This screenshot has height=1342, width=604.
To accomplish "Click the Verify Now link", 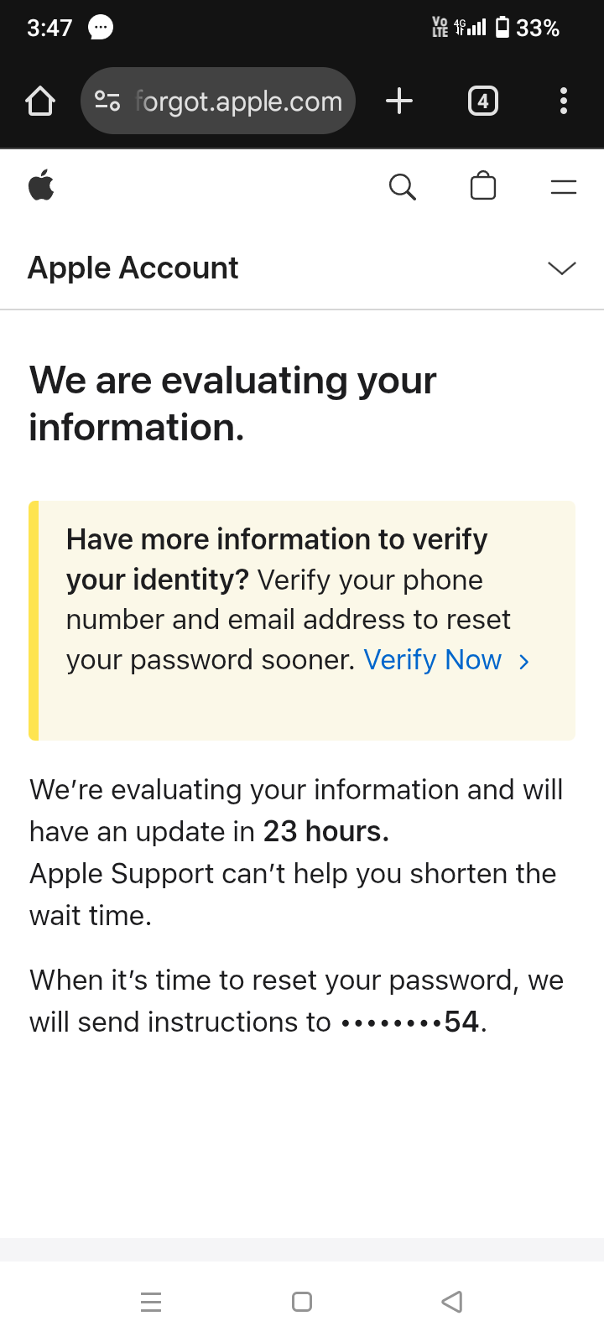I will (432, 660).
